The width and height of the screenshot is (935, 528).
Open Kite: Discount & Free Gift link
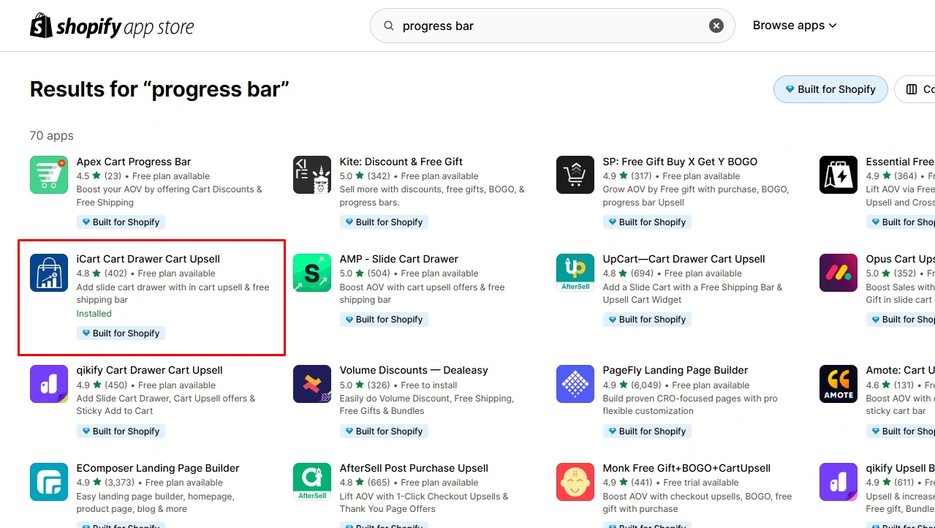coord(401,162)
